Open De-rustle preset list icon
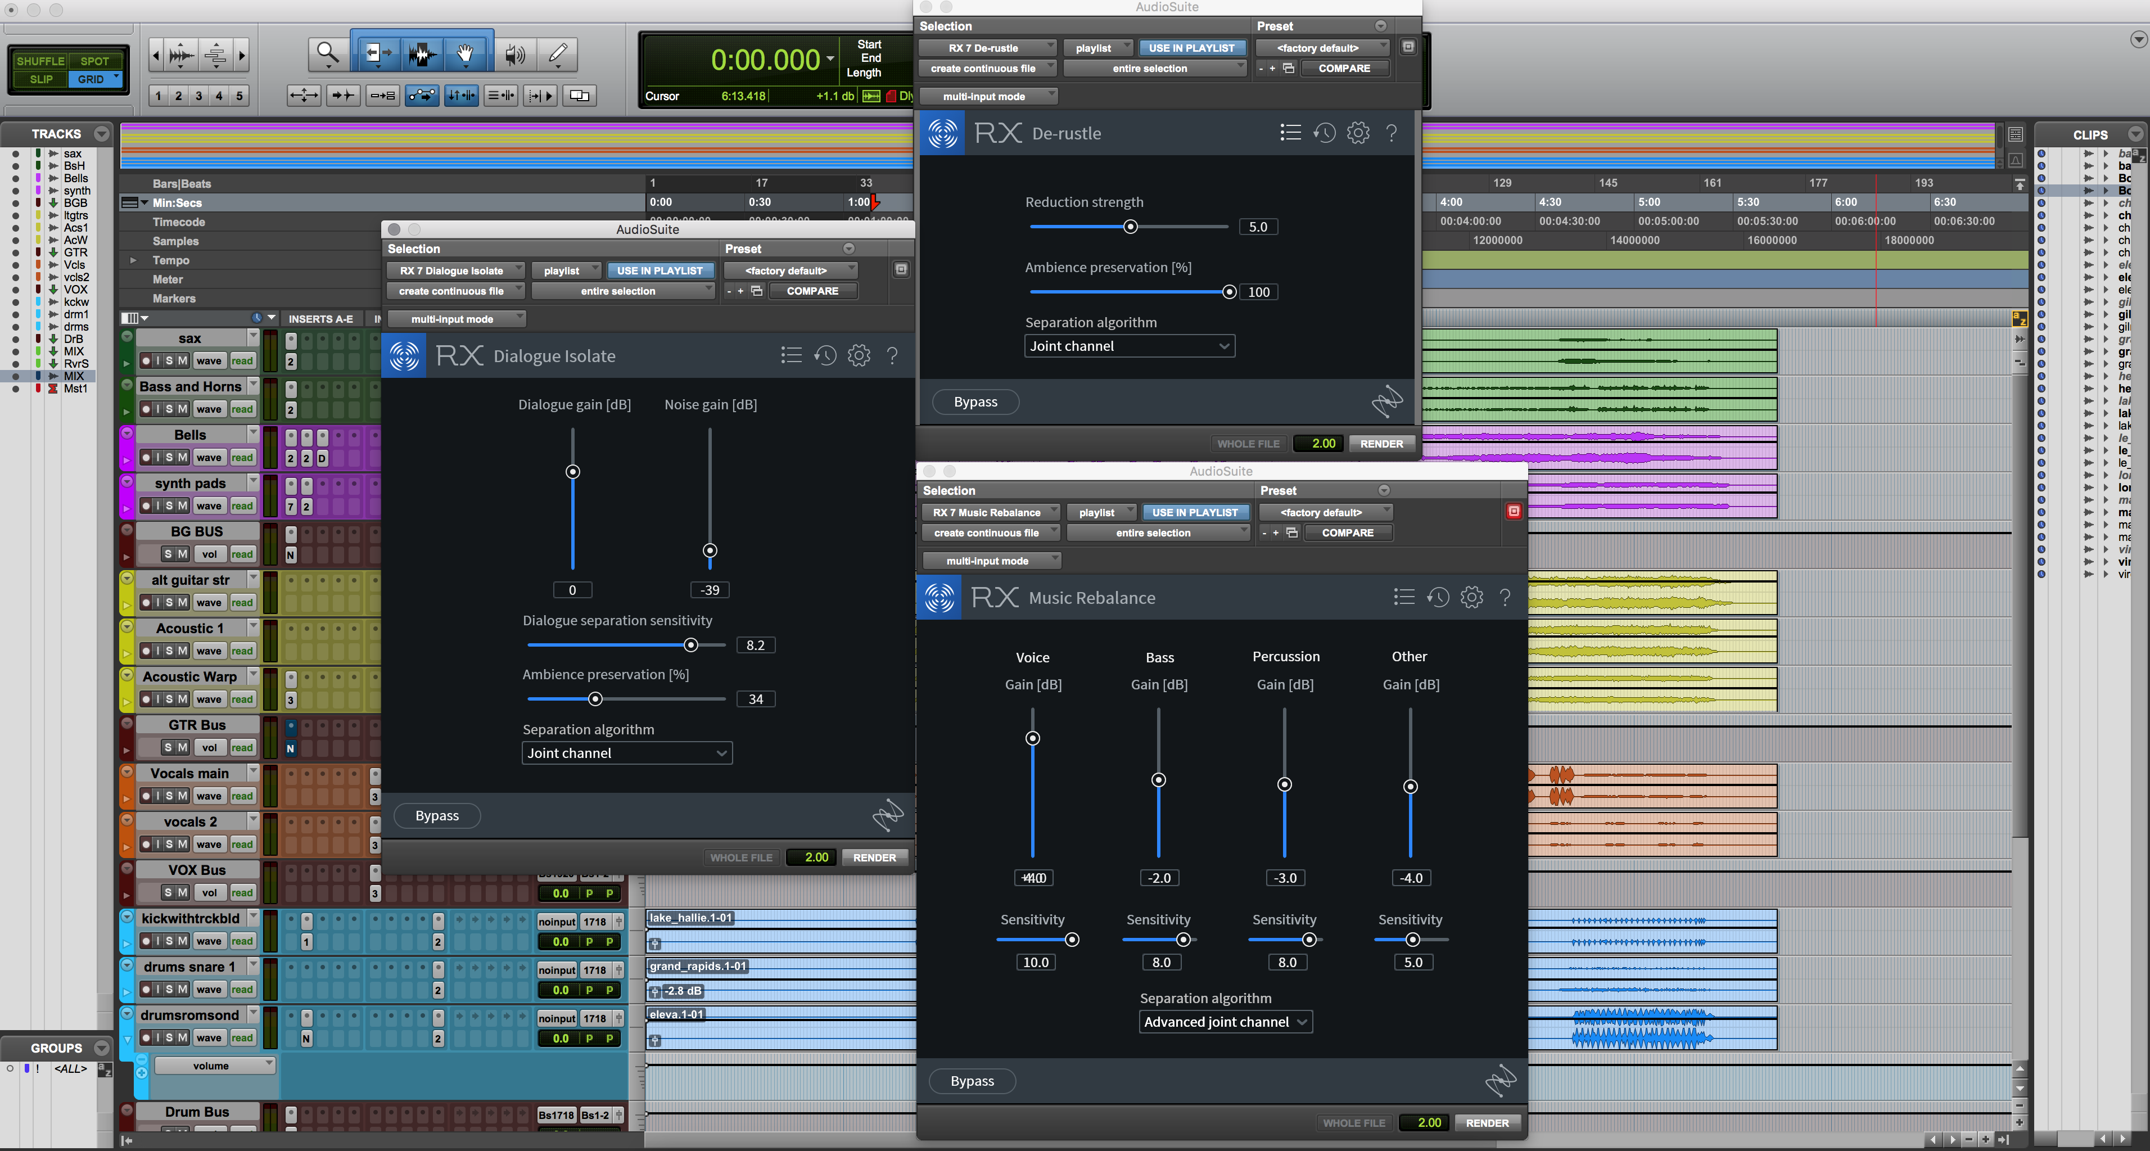 [x=1290, y=133]
